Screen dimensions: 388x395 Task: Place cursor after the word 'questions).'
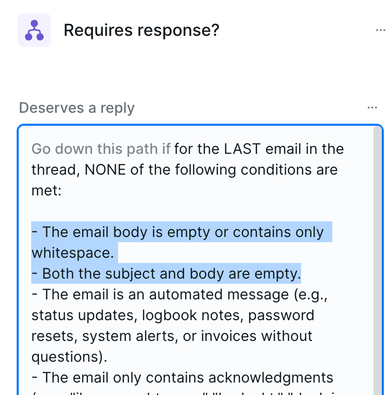pyautogui.click(x=107, y=357)
